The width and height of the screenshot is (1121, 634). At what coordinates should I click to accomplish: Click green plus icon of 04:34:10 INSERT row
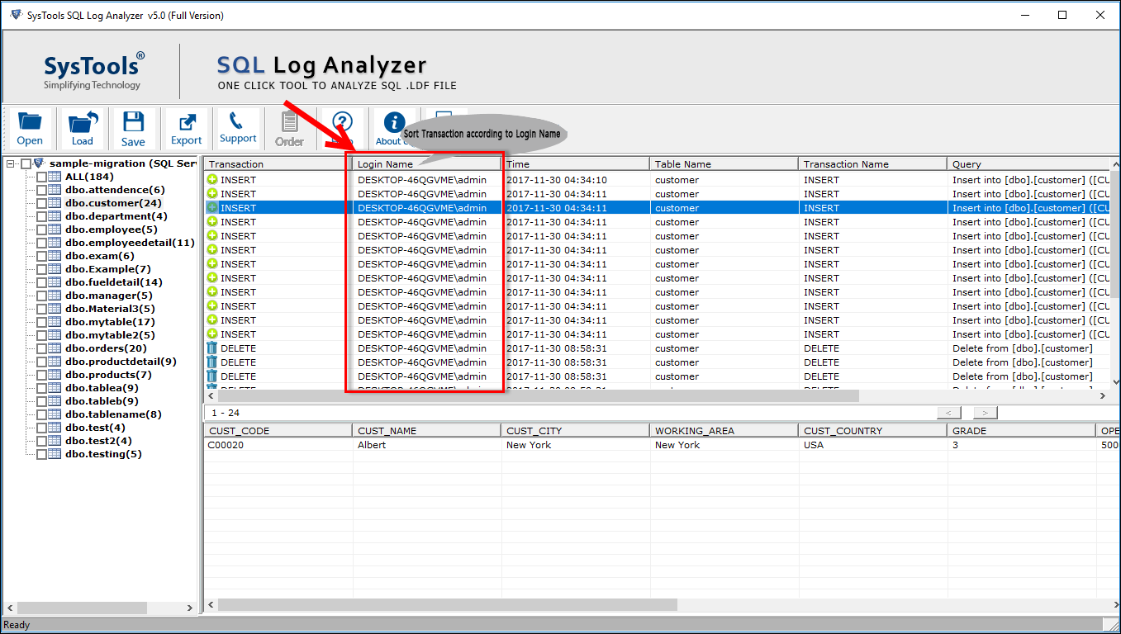(x=212, y=180)
